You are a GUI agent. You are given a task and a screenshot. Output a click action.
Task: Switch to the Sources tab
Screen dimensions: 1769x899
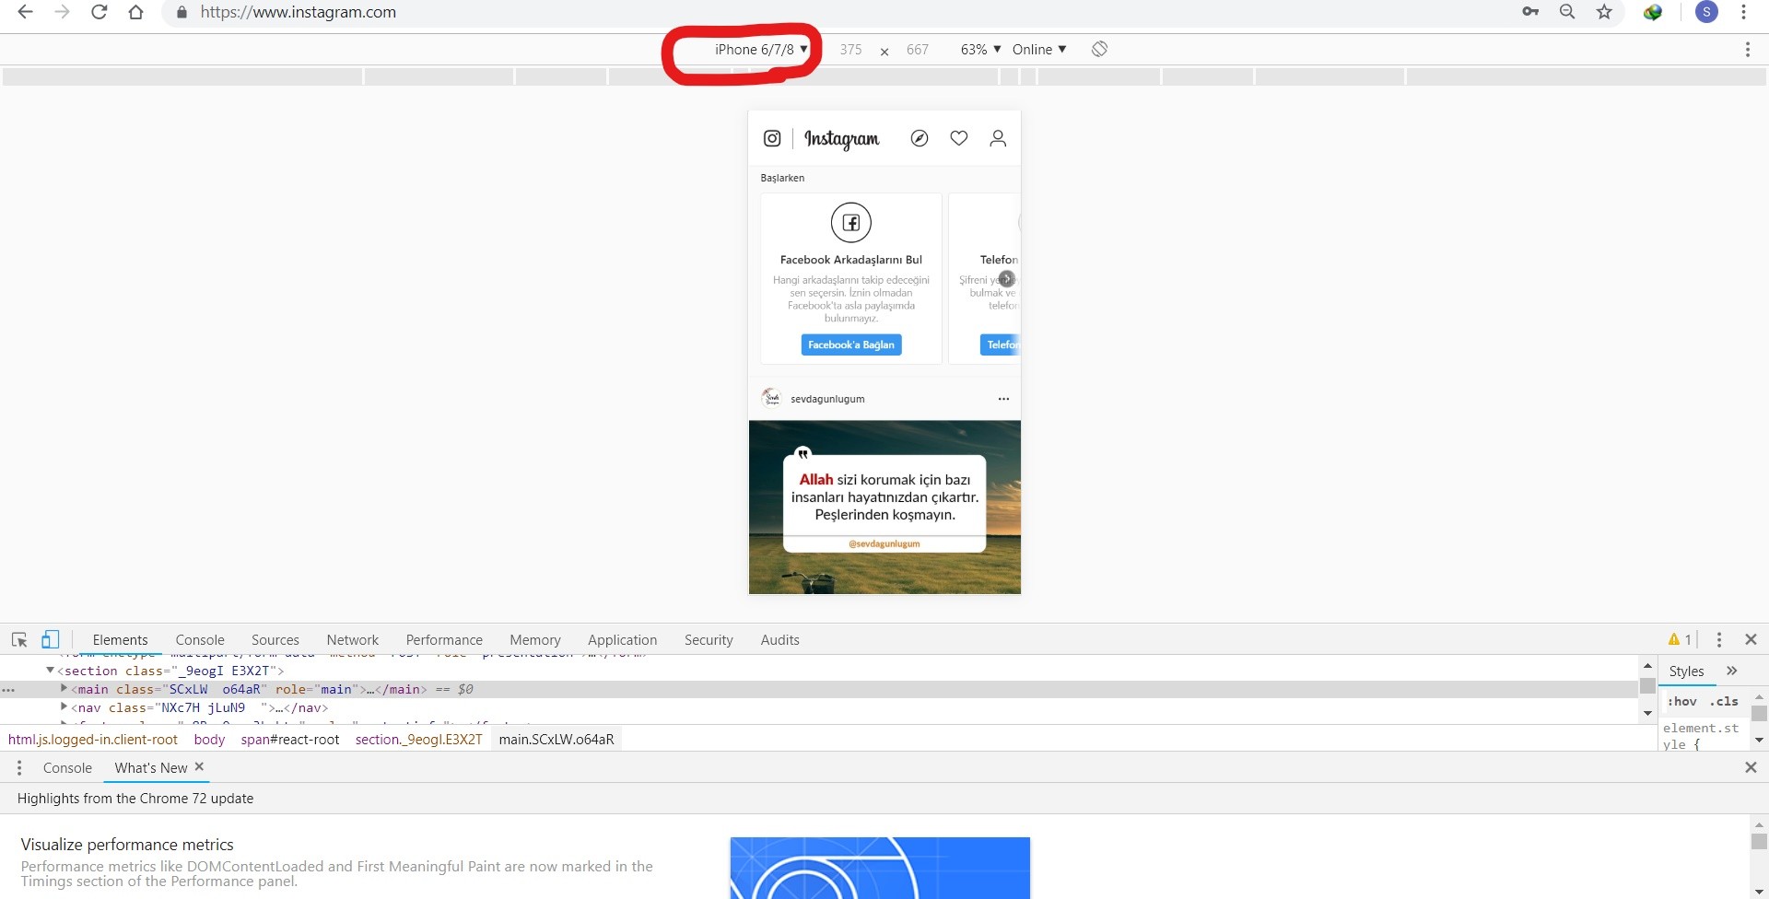pos(275,640)
